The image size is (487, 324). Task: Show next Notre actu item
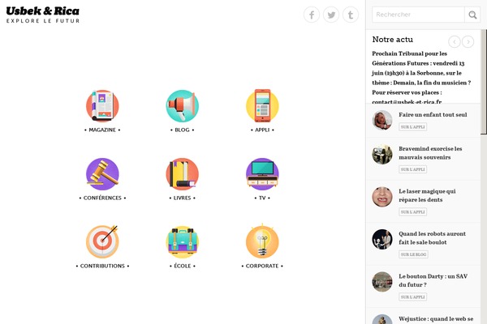[468, 41]
